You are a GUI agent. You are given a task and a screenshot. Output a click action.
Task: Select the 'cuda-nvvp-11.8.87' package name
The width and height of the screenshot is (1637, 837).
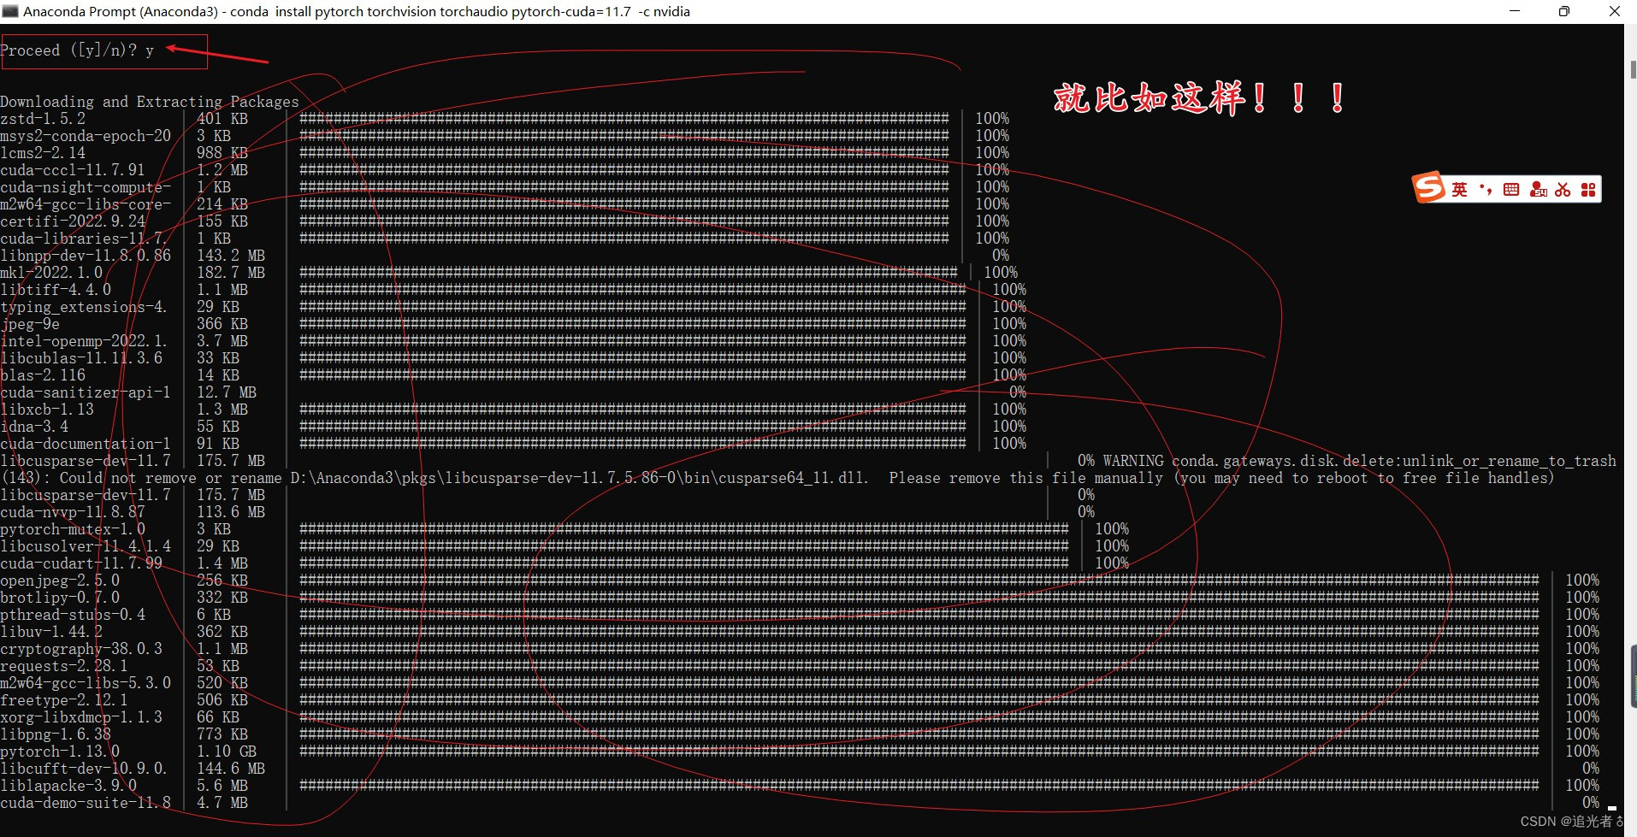pyautogui.click(x=73, y=512)
